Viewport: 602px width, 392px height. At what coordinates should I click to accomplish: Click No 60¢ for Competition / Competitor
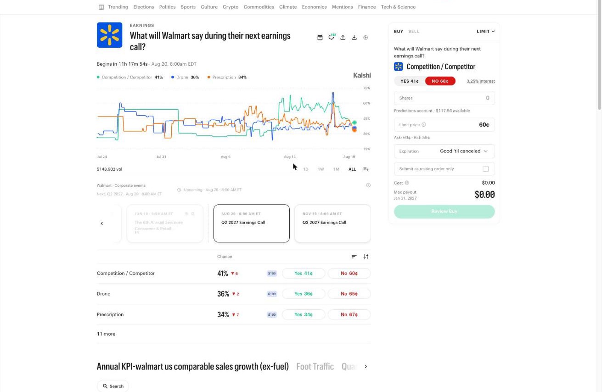click(349, 274)
